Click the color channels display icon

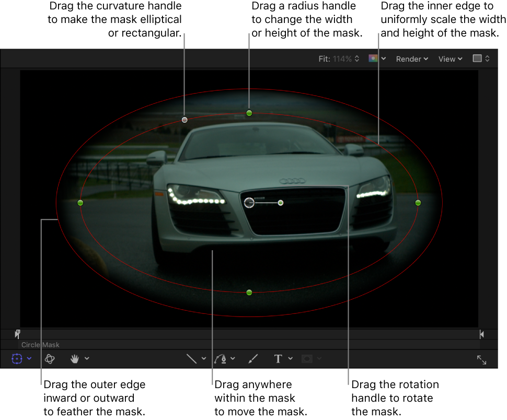374,59
